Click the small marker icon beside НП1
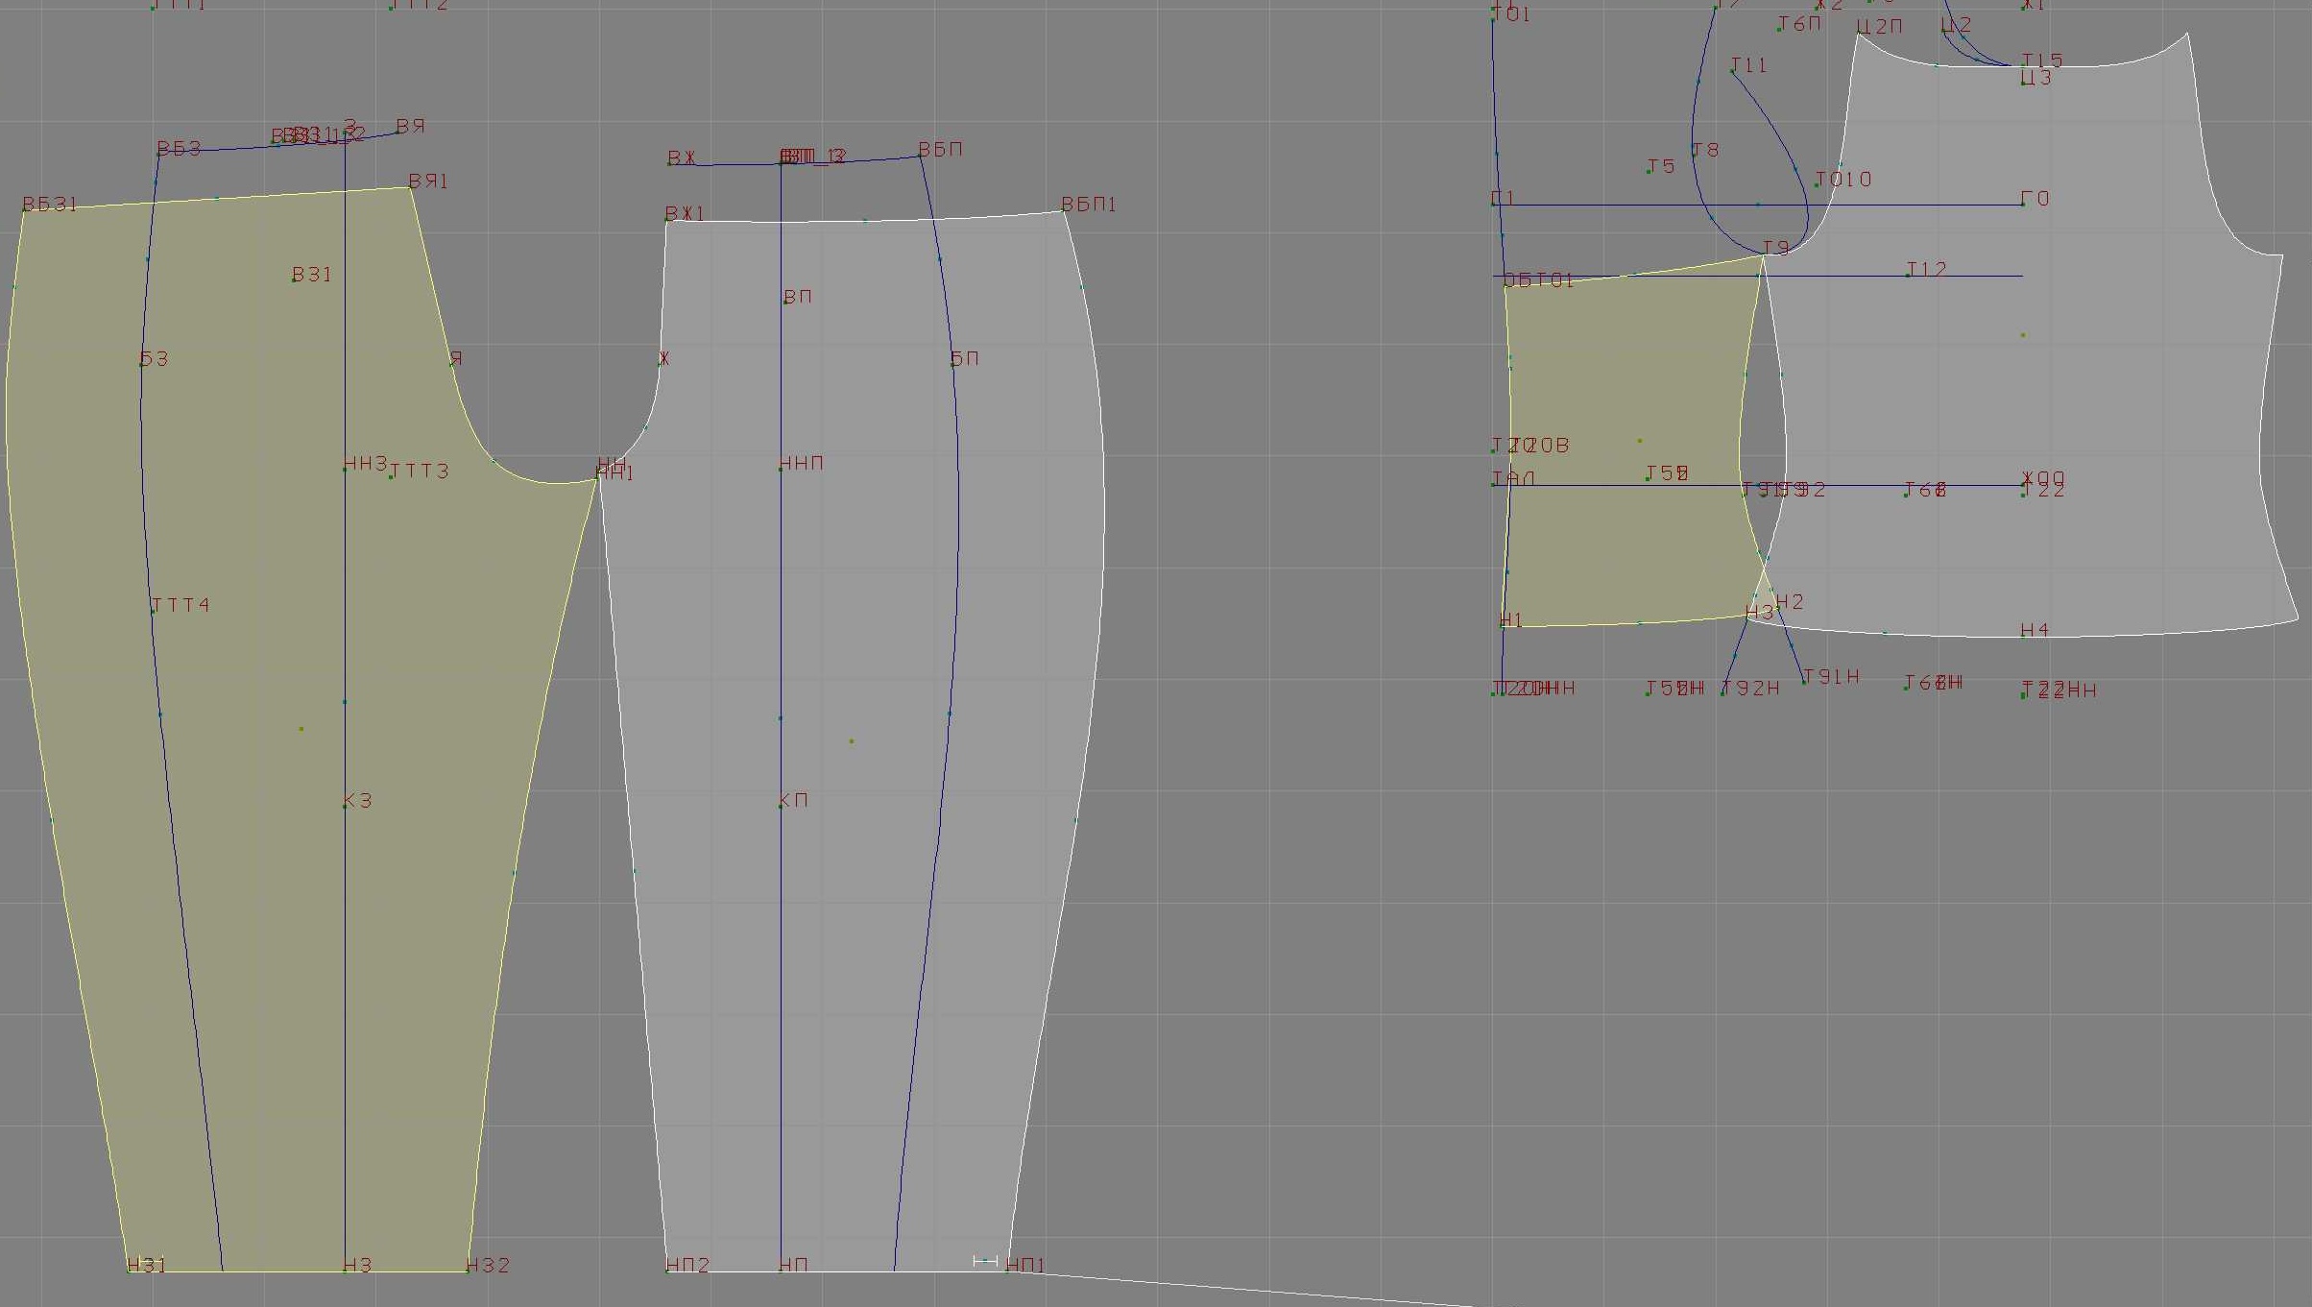2312x1307 pixels. pyautogui.click(x=985, y=1260)
